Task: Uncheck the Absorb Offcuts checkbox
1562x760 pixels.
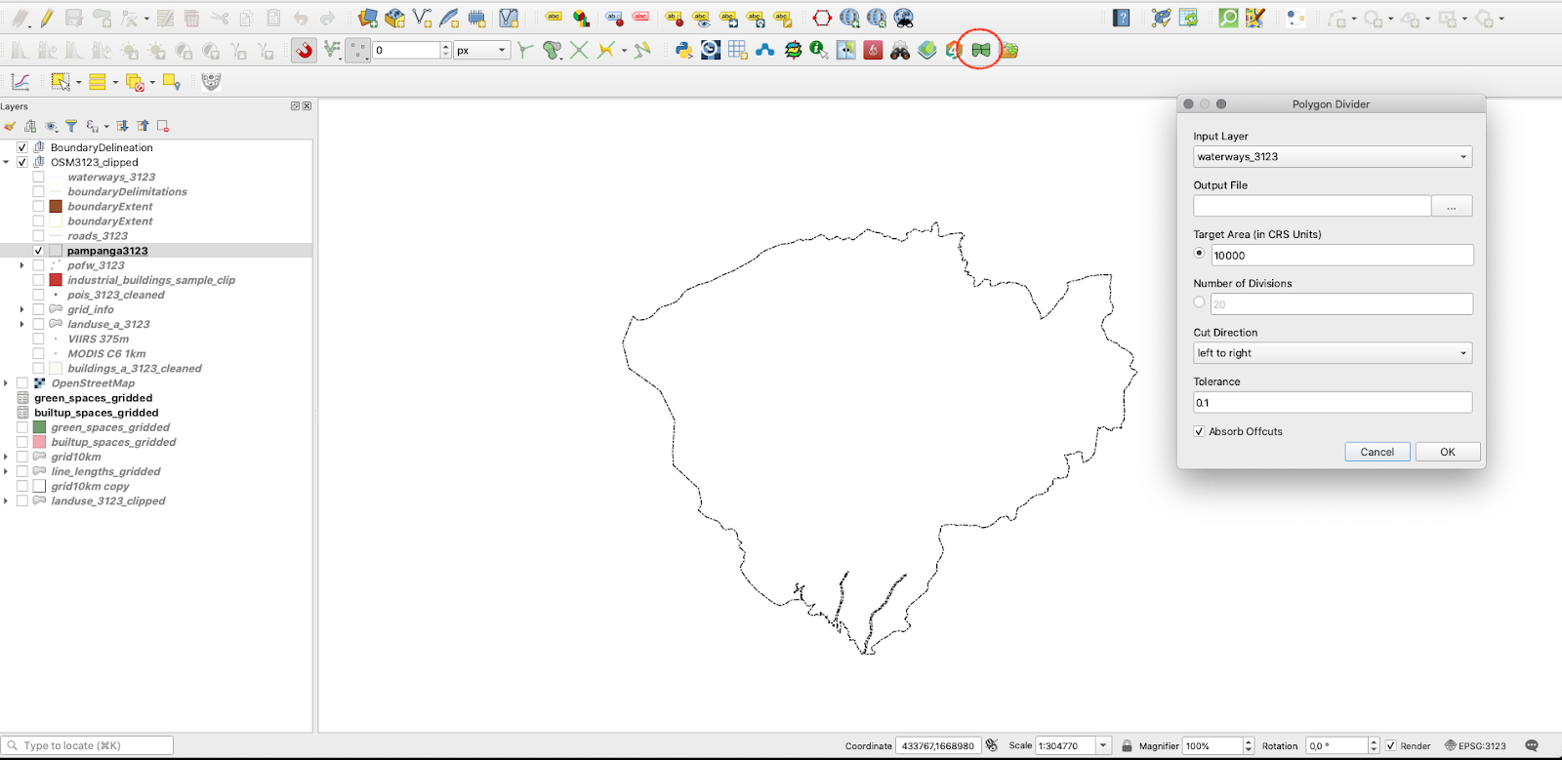Action: (x=1199, y=431)
